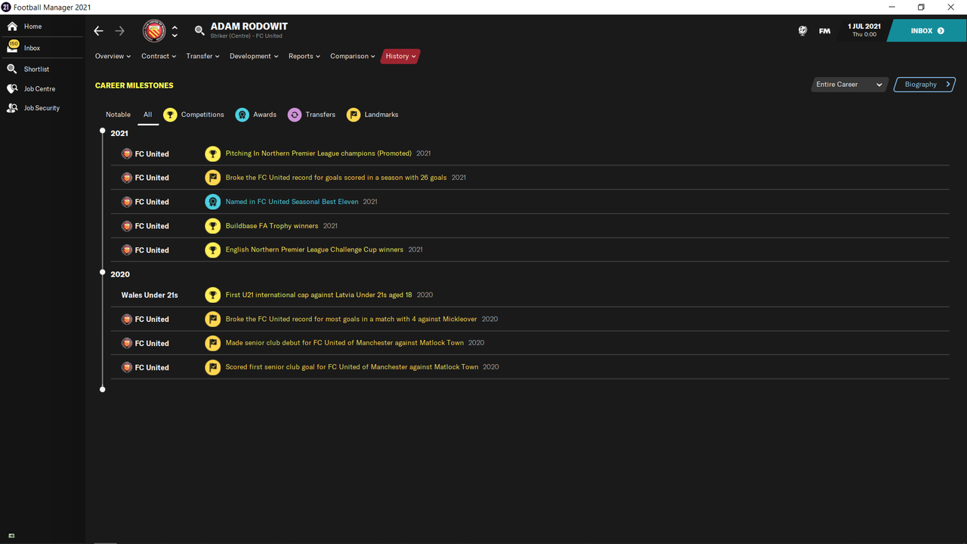The height and width of the screenshot is (544, 967).
Task: Click the CAREER MILESTONES heading
Action: tap(134, 85)
